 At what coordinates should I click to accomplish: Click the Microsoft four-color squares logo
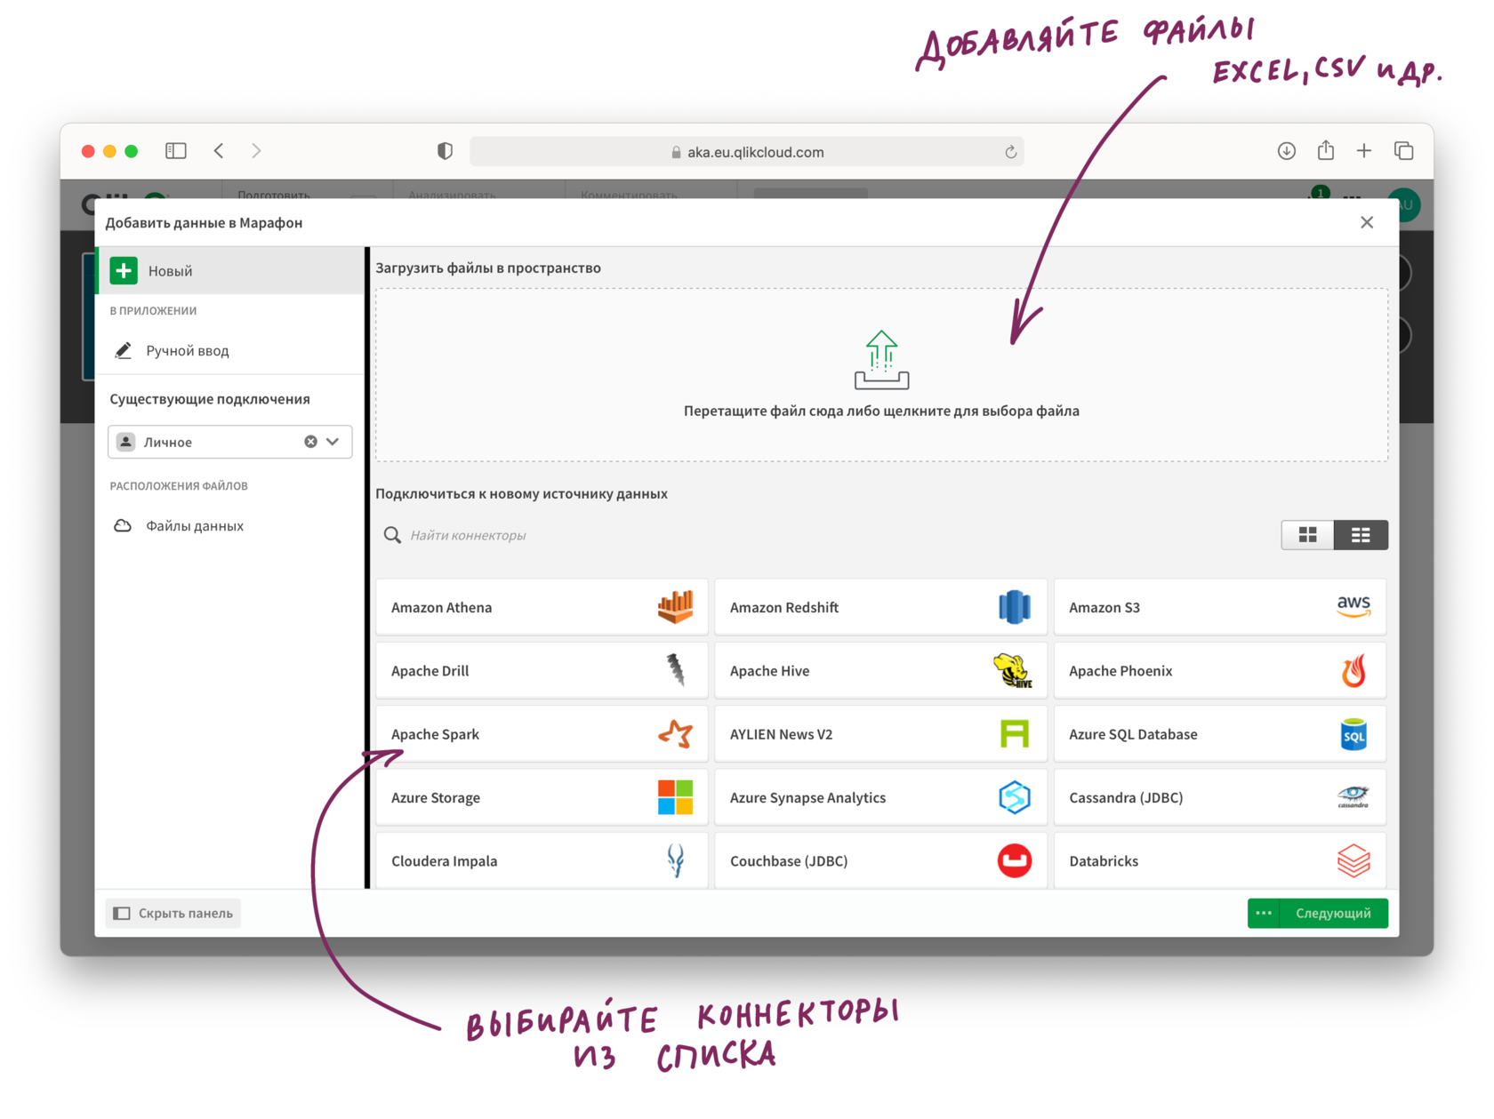[675, 797]
